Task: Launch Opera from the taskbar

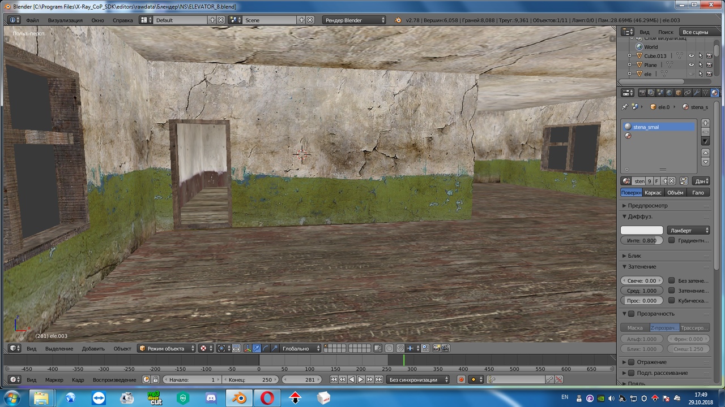Action: (267, 398)
